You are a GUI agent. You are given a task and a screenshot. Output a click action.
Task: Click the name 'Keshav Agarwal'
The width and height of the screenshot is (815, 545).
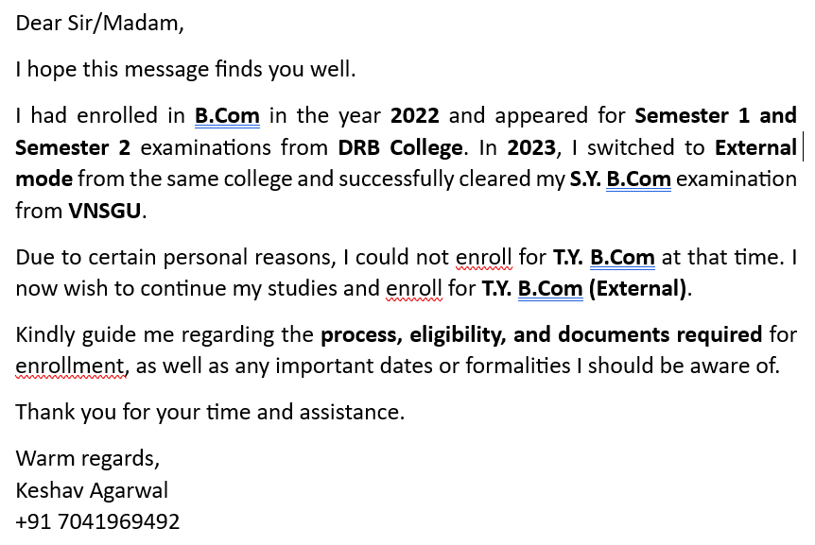point(92,490)
